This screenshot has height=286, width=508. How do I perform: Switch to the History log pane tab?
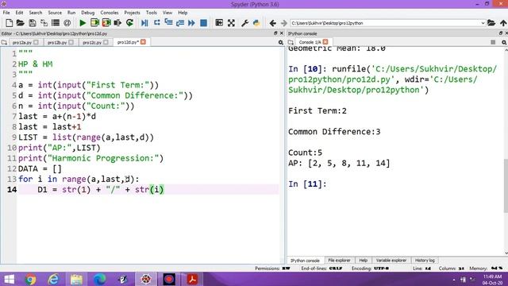coord(425,261)
